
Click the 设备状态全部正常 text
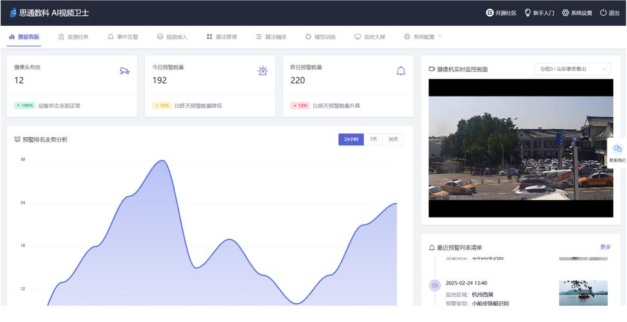pyautogui.click(x=59, y=106)
